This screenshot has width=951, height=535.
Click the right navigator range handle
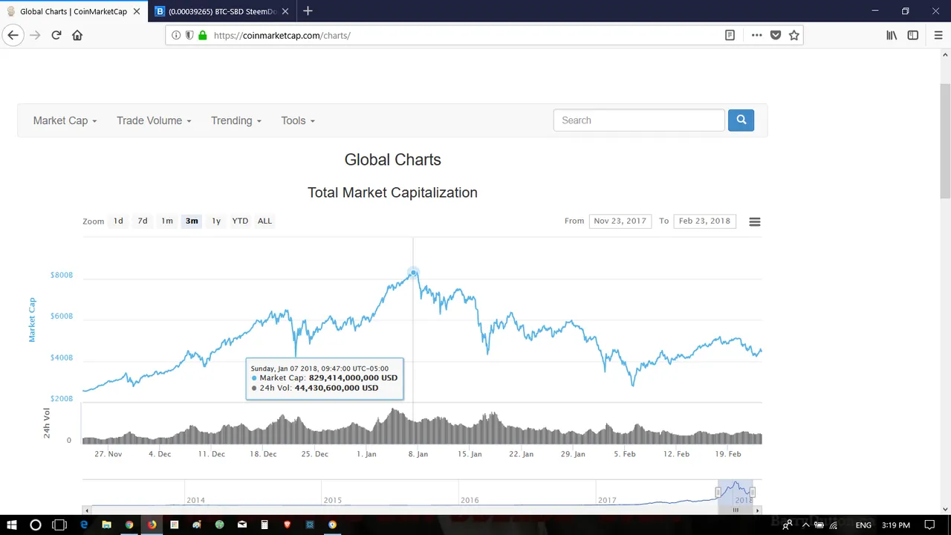(x=753, y=492)
